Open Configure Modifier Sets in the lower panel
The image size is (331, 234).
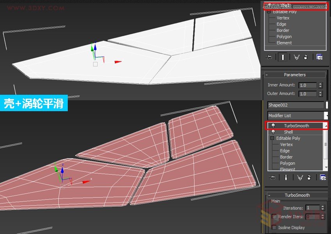[322, 177]
